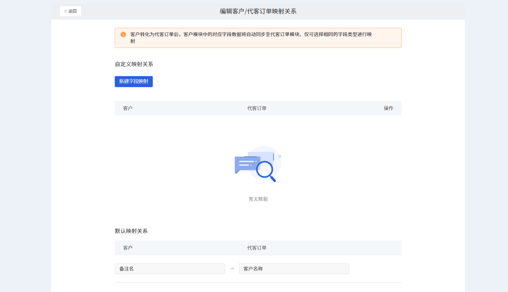The width and height of the screenshot is (508, 292).
Task: Click the 暂无数据 empty-state illustration
Action: (258, 164)
